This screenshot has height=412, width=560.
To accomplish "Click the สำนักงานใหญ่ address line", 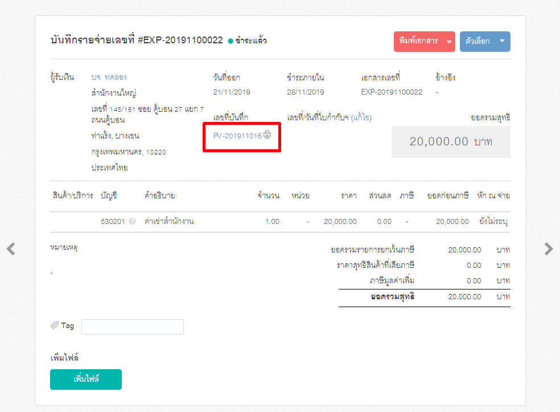I will (x=114, y=93).
